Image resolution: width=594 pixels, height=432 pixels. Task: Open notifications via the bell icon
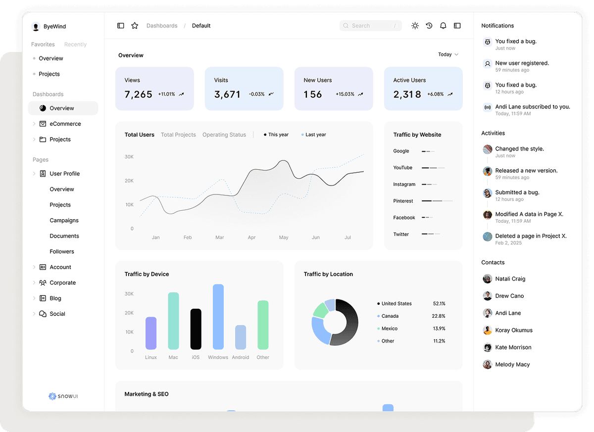443,25
